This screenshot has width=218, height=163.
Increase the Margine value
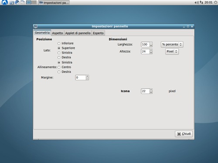click(87, 76)
